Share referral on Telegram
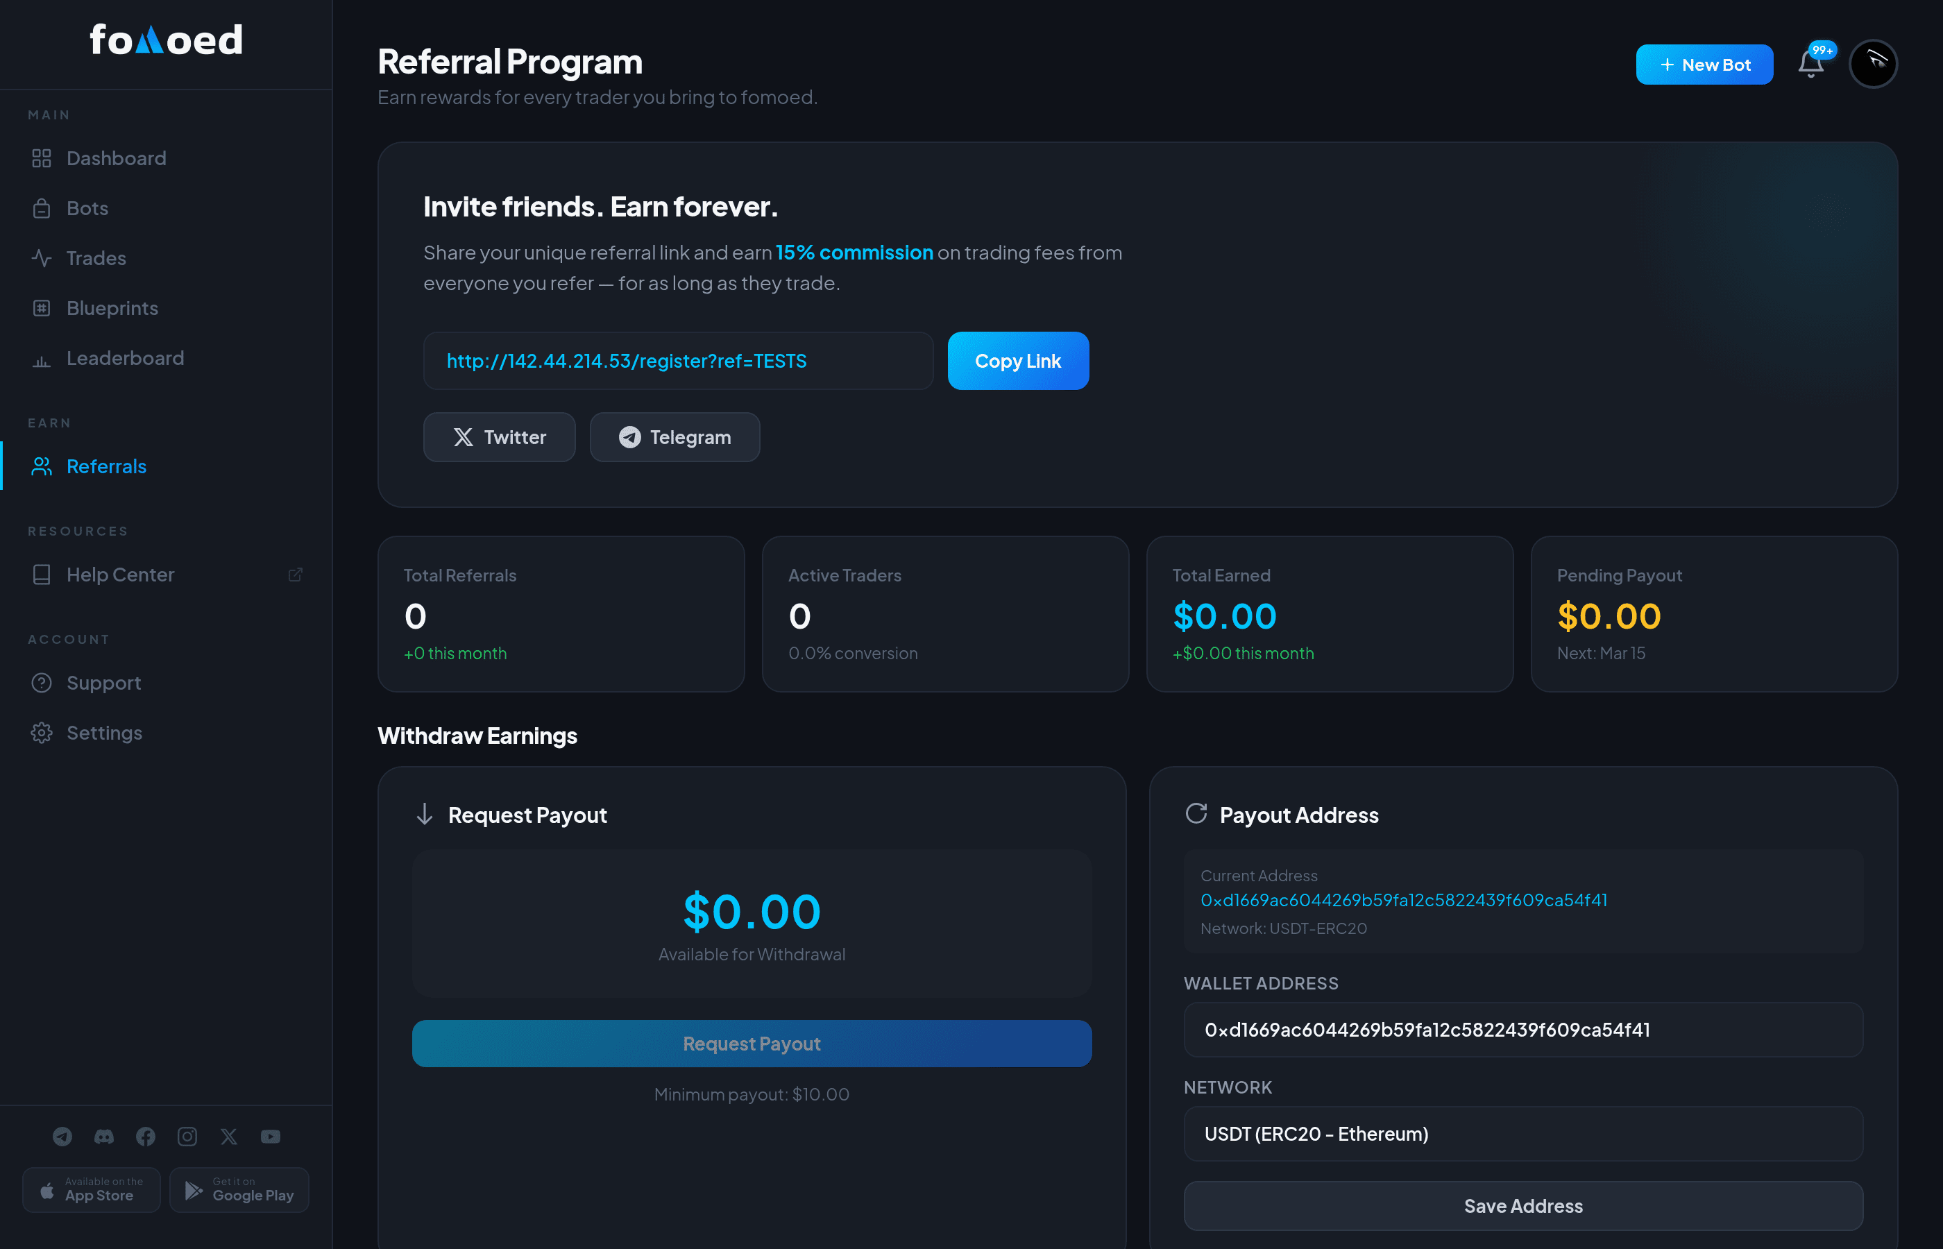Screen dimensions: 1943x1249 [x=674, y=437]
